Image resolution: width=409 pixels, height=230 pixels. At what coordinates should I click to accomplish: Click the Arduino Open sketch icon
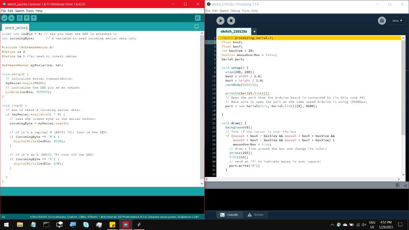point(27,18)
